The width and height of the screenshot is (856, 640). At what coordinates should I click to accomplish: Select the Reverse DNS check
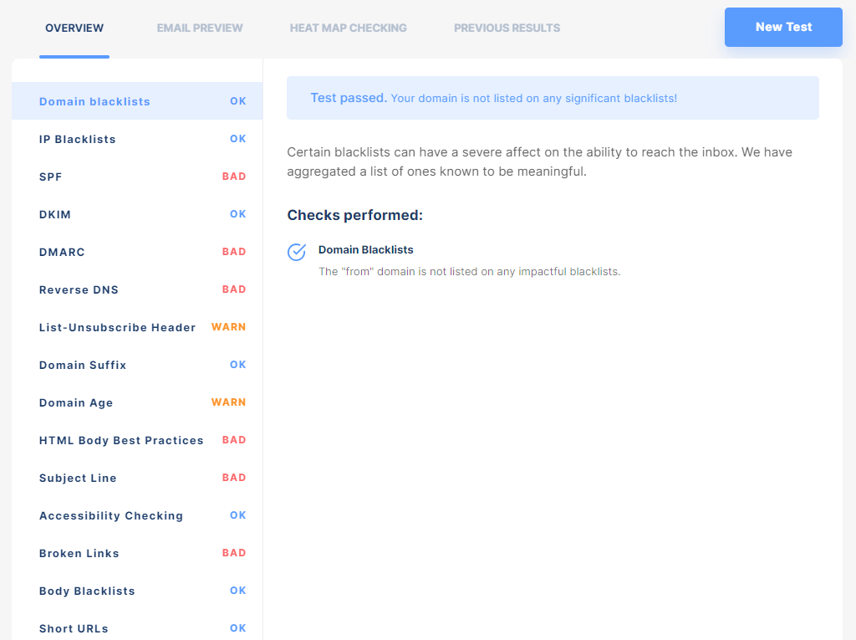click(137, 289)
